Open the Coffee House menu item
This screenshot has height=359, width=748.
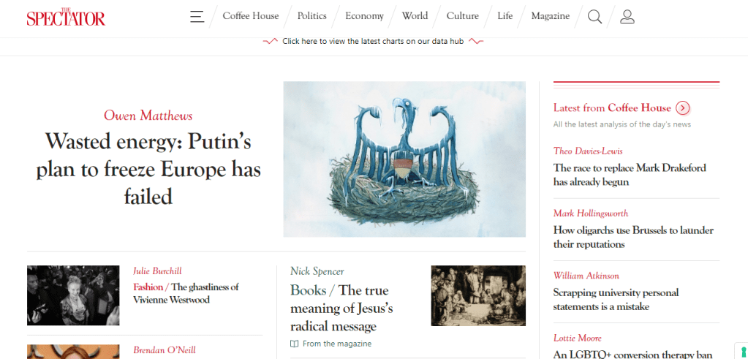tap(251, 16)
